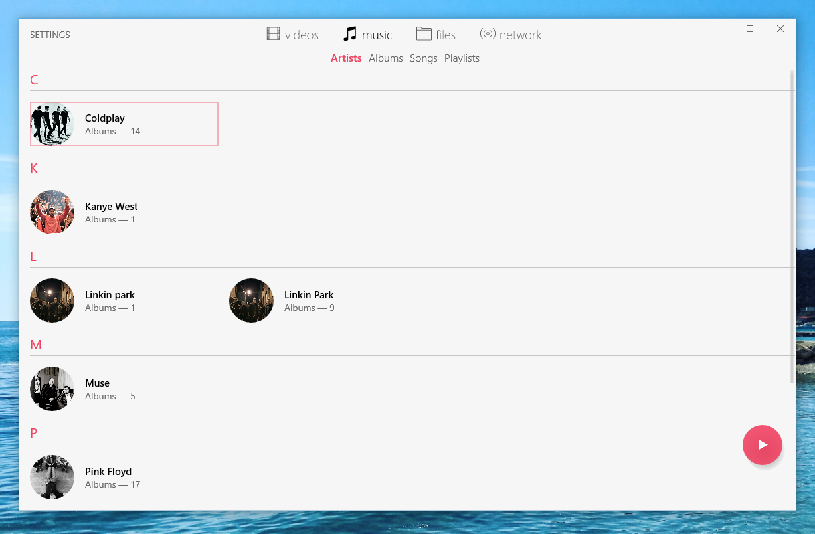Click the Coldplay artist thumbnail

52,124
